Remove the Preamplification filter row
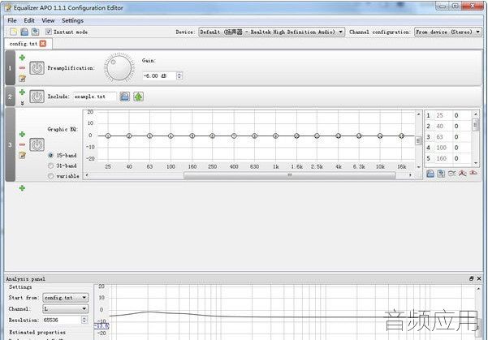Screen dimensions: 488x340 22,68
